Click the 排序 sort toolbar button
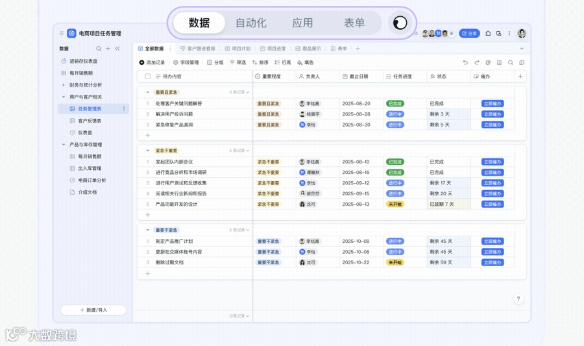Viewport: 584px width, 346px height. click(260, 62)
